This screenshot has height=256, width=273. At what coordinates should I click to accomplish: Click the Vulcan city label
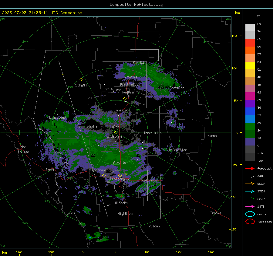coord(154,226)
